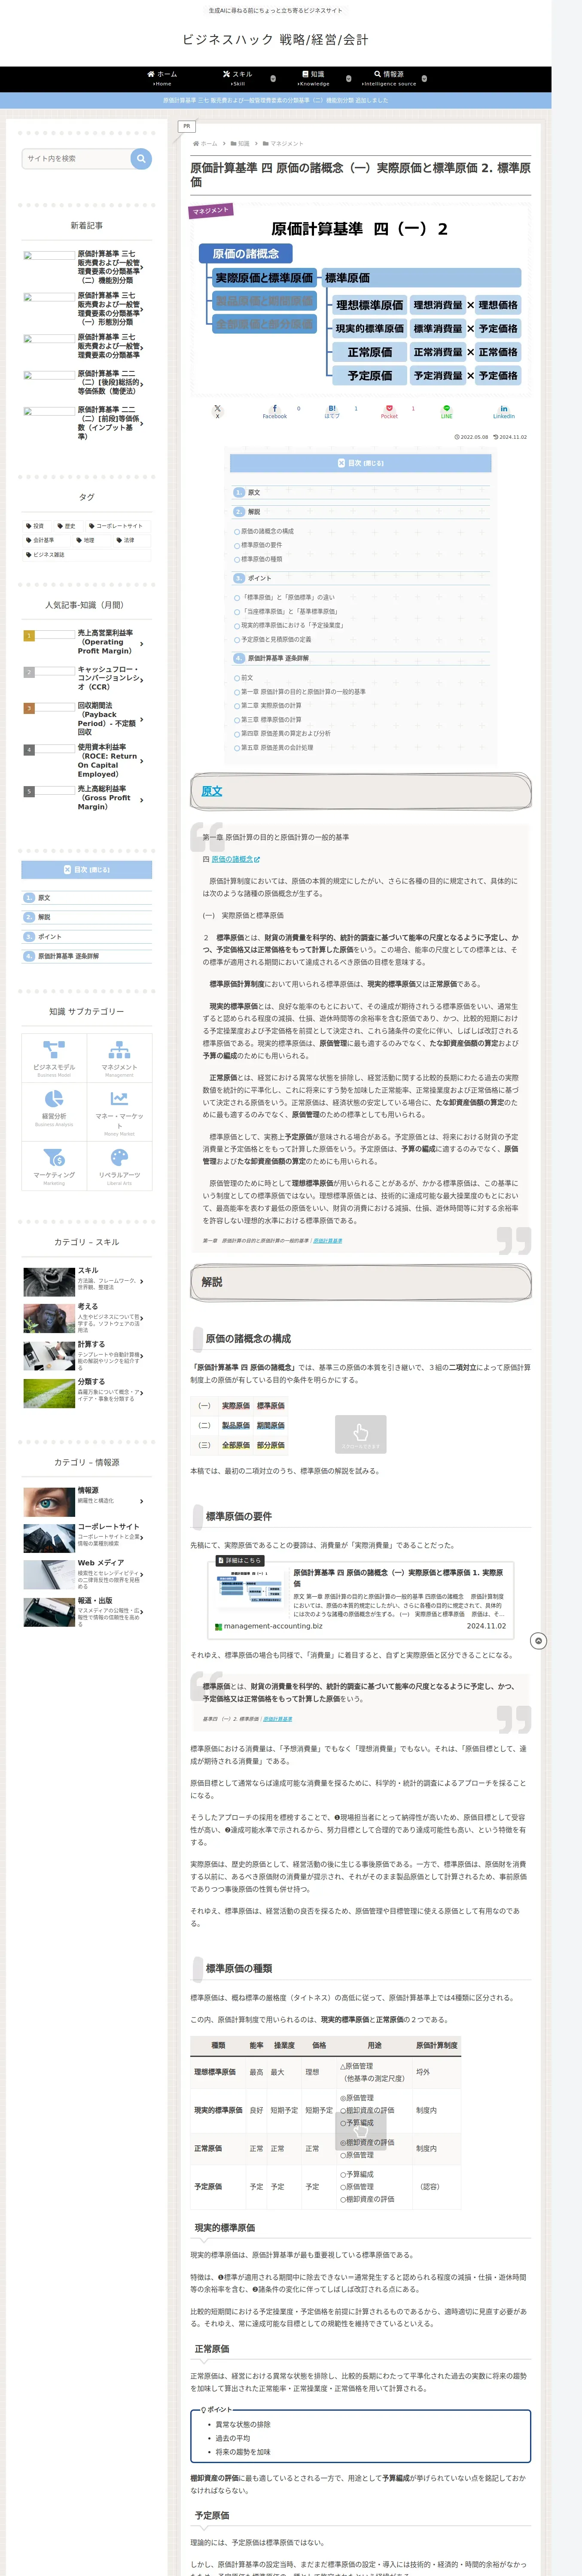Open 原価の諸概念 external link in quote
The width and height of the screenshot is (582, 2576).
point(235,859)
